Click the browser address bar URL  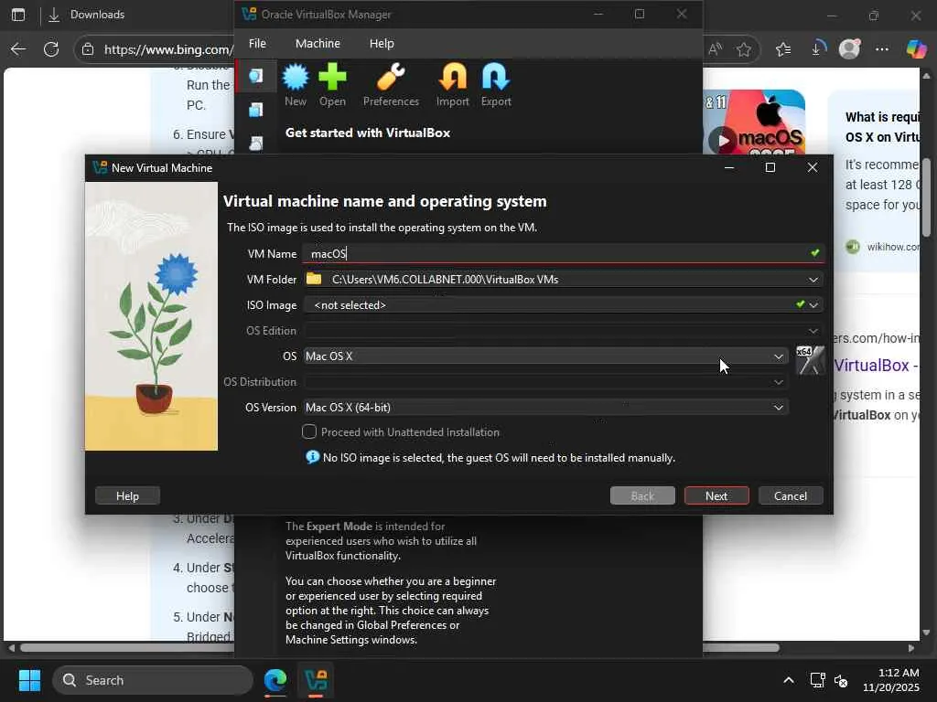(168, 49)
